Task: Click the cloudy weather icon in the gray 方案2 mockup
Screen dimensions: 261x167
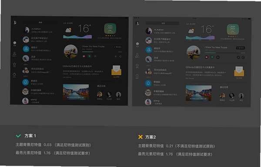Action: 191,31
